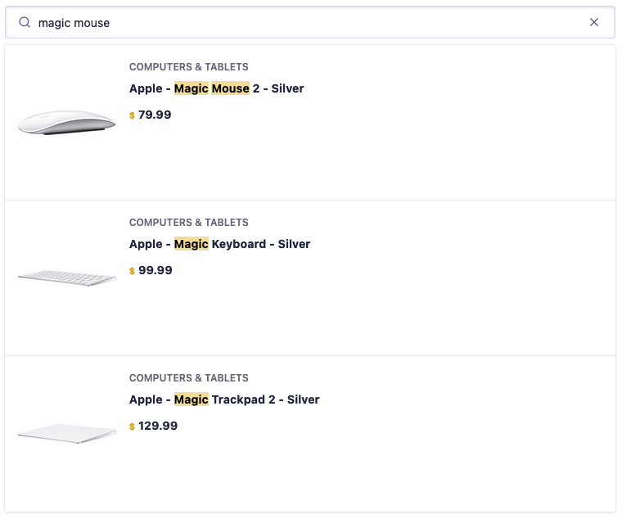The height and width of the screenshot is (519, 622).
Task: Click the 99.99 price
Action: click(x=155, y=270)
